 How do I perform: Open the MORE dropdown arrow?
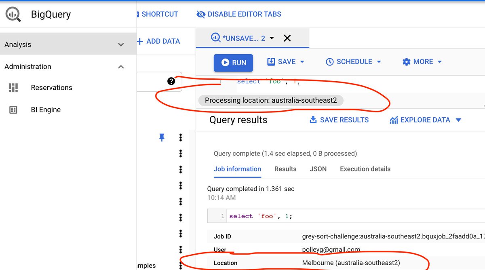439,62
